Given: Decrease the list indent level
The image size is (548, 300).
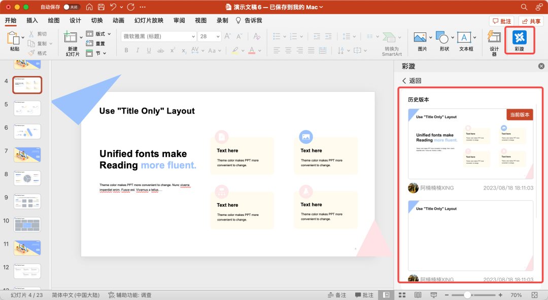Looking at the screenshot, I should pos(317,36).
